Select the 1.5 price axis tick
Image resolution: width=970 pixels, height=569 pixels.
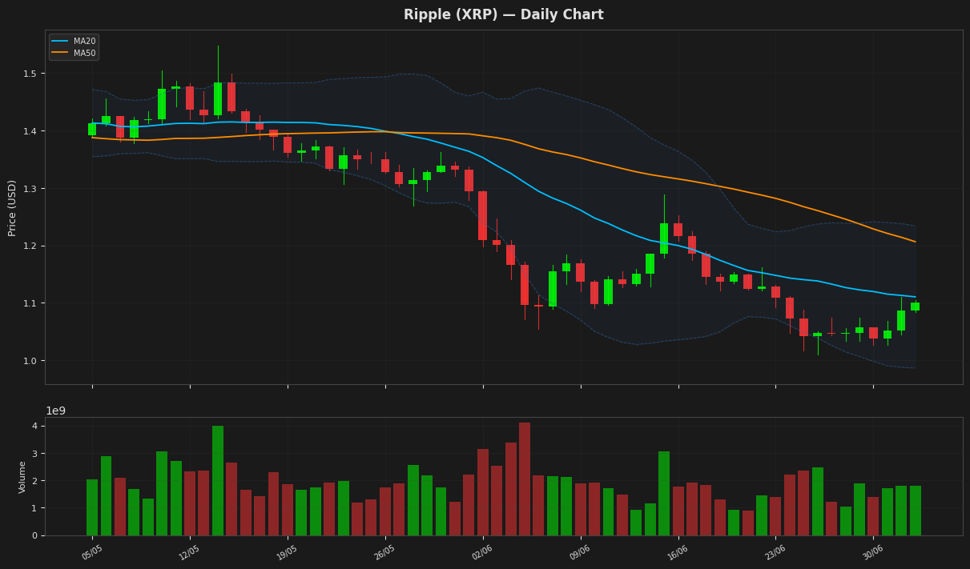[31, 74]
